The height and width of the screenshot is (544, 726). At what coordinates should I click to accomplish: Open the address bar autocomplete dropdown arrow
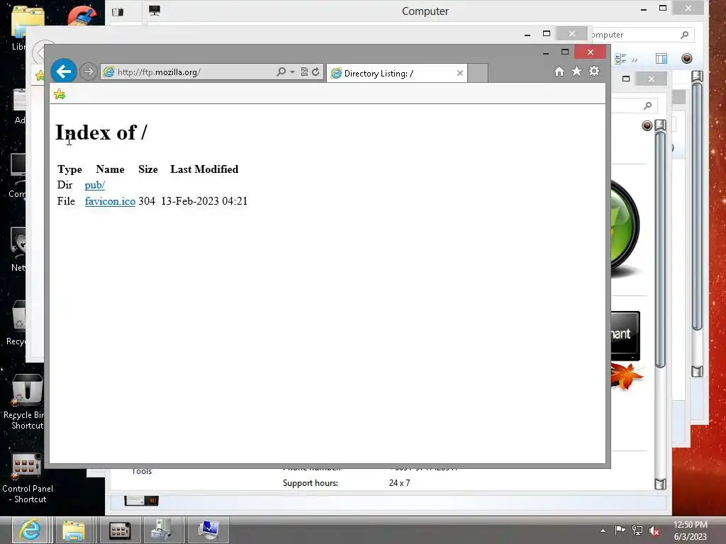pyautogui.click(x=292, y=72)
